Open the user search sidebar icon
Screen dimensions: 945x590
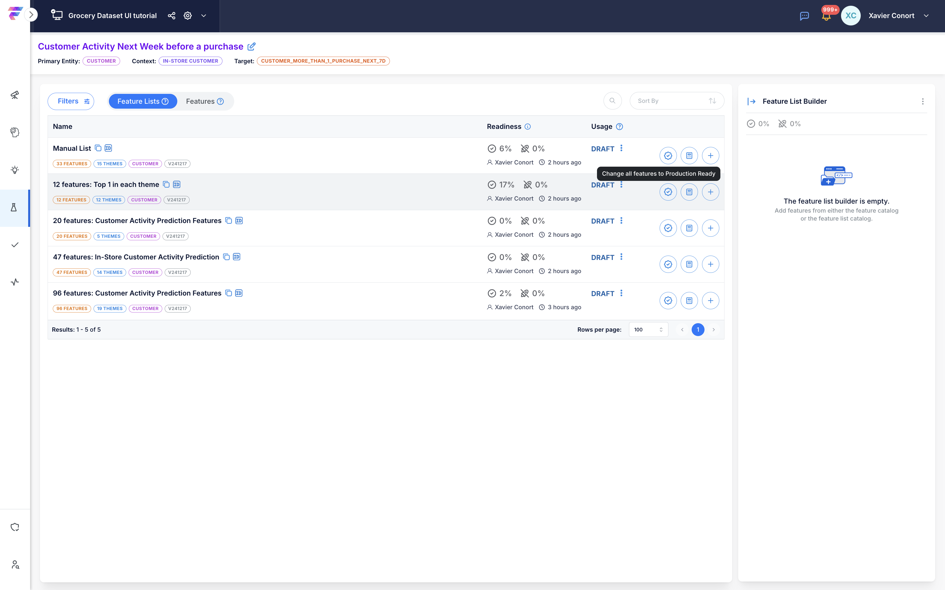pyautogui.click(x=15, y=565)
